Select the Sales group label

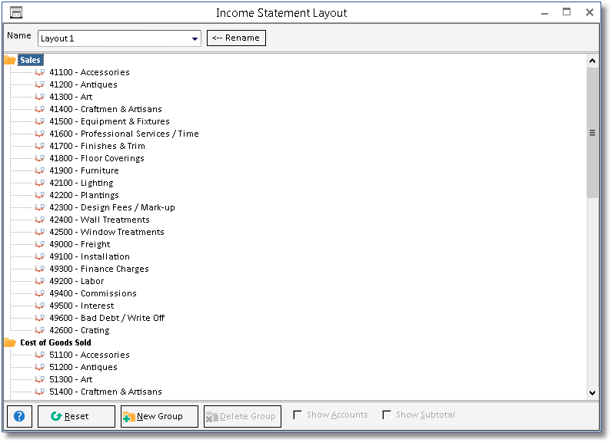point(30,60)
